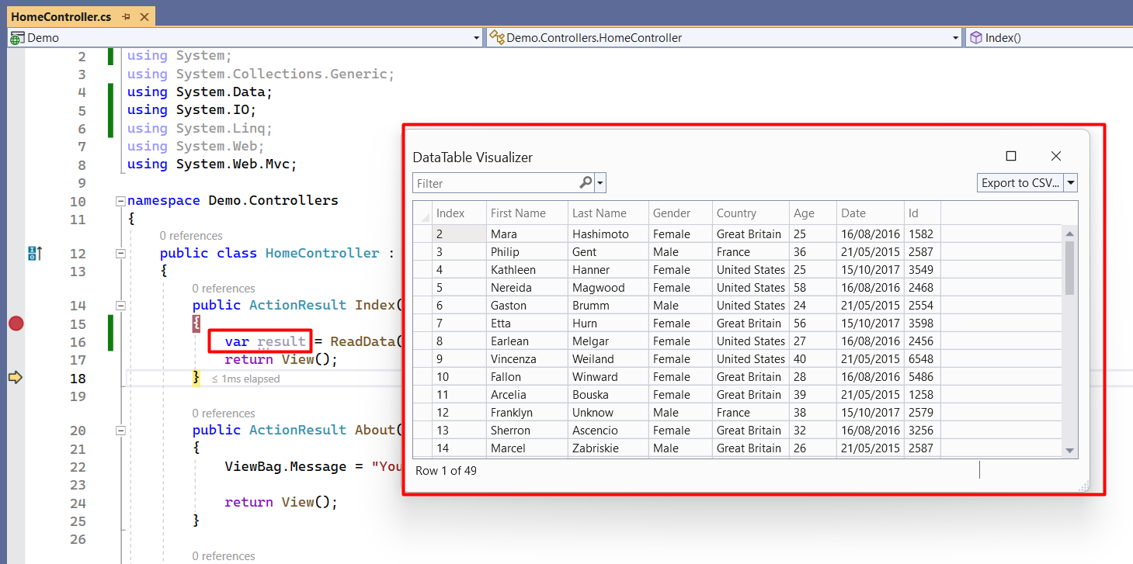Click the row header of Index 2 row
1133x564 pixels.
click(x=422, y=234)
